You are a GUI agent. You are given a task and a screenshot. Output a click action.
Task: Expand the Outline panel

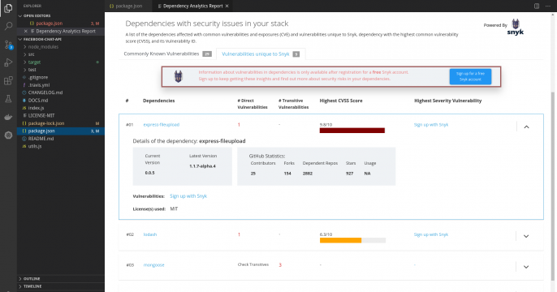[x=60, y=278]
